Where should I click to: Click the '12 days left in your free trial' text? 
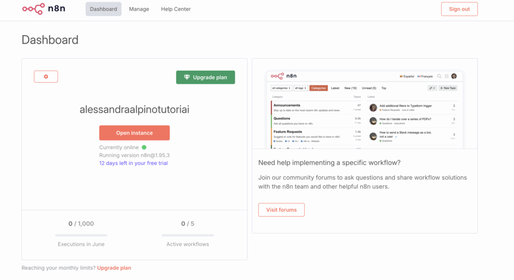tap(134, 163)
